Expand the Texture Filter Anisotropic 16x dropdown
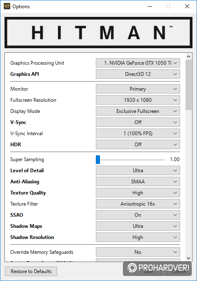197x281 pixels. [138, 204]
